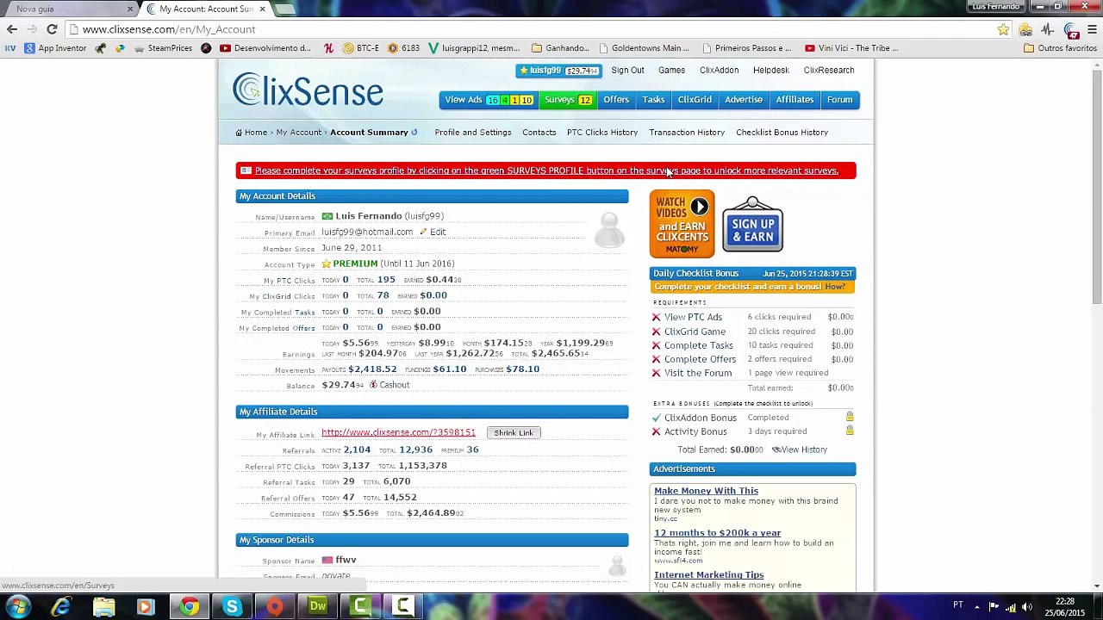Click the Cashout icon beside the balance
The height and width of the screenshot is (620, 1103).
[x=373, y=385]
